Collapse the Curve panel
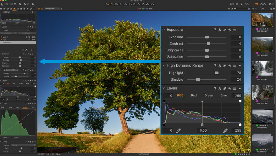This screenshot has height=156, width=276. click(x=1, y=103)
